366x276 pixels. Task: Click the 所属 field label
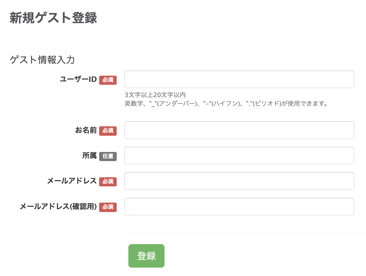click(x=89, y=156)
